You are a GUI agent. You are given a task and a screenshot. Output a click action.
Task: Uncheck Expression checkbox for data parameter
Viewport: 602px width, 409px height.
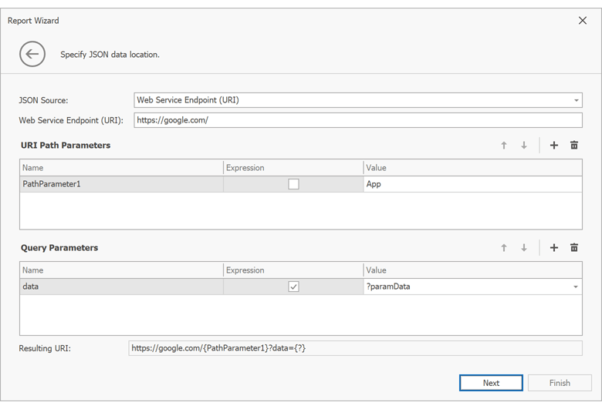293,287
